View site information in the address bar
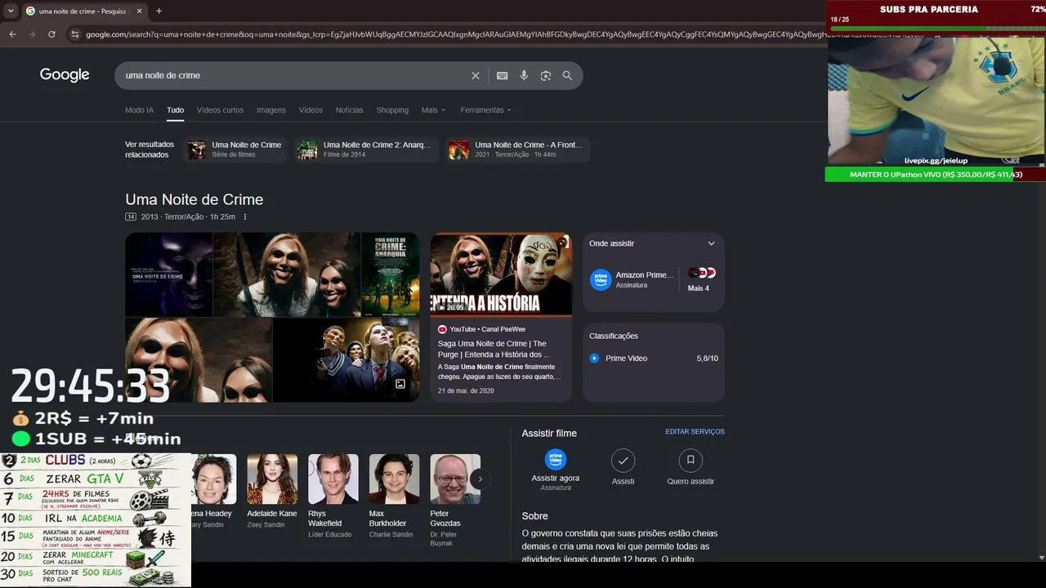The image size is (1046, 588). pyautogui.click(x=75, y=34)
